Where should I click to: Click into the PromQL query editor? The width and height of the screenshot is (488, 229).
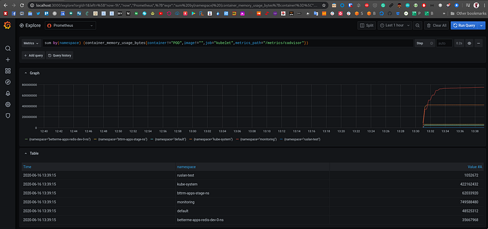click(x=228, y=43)
